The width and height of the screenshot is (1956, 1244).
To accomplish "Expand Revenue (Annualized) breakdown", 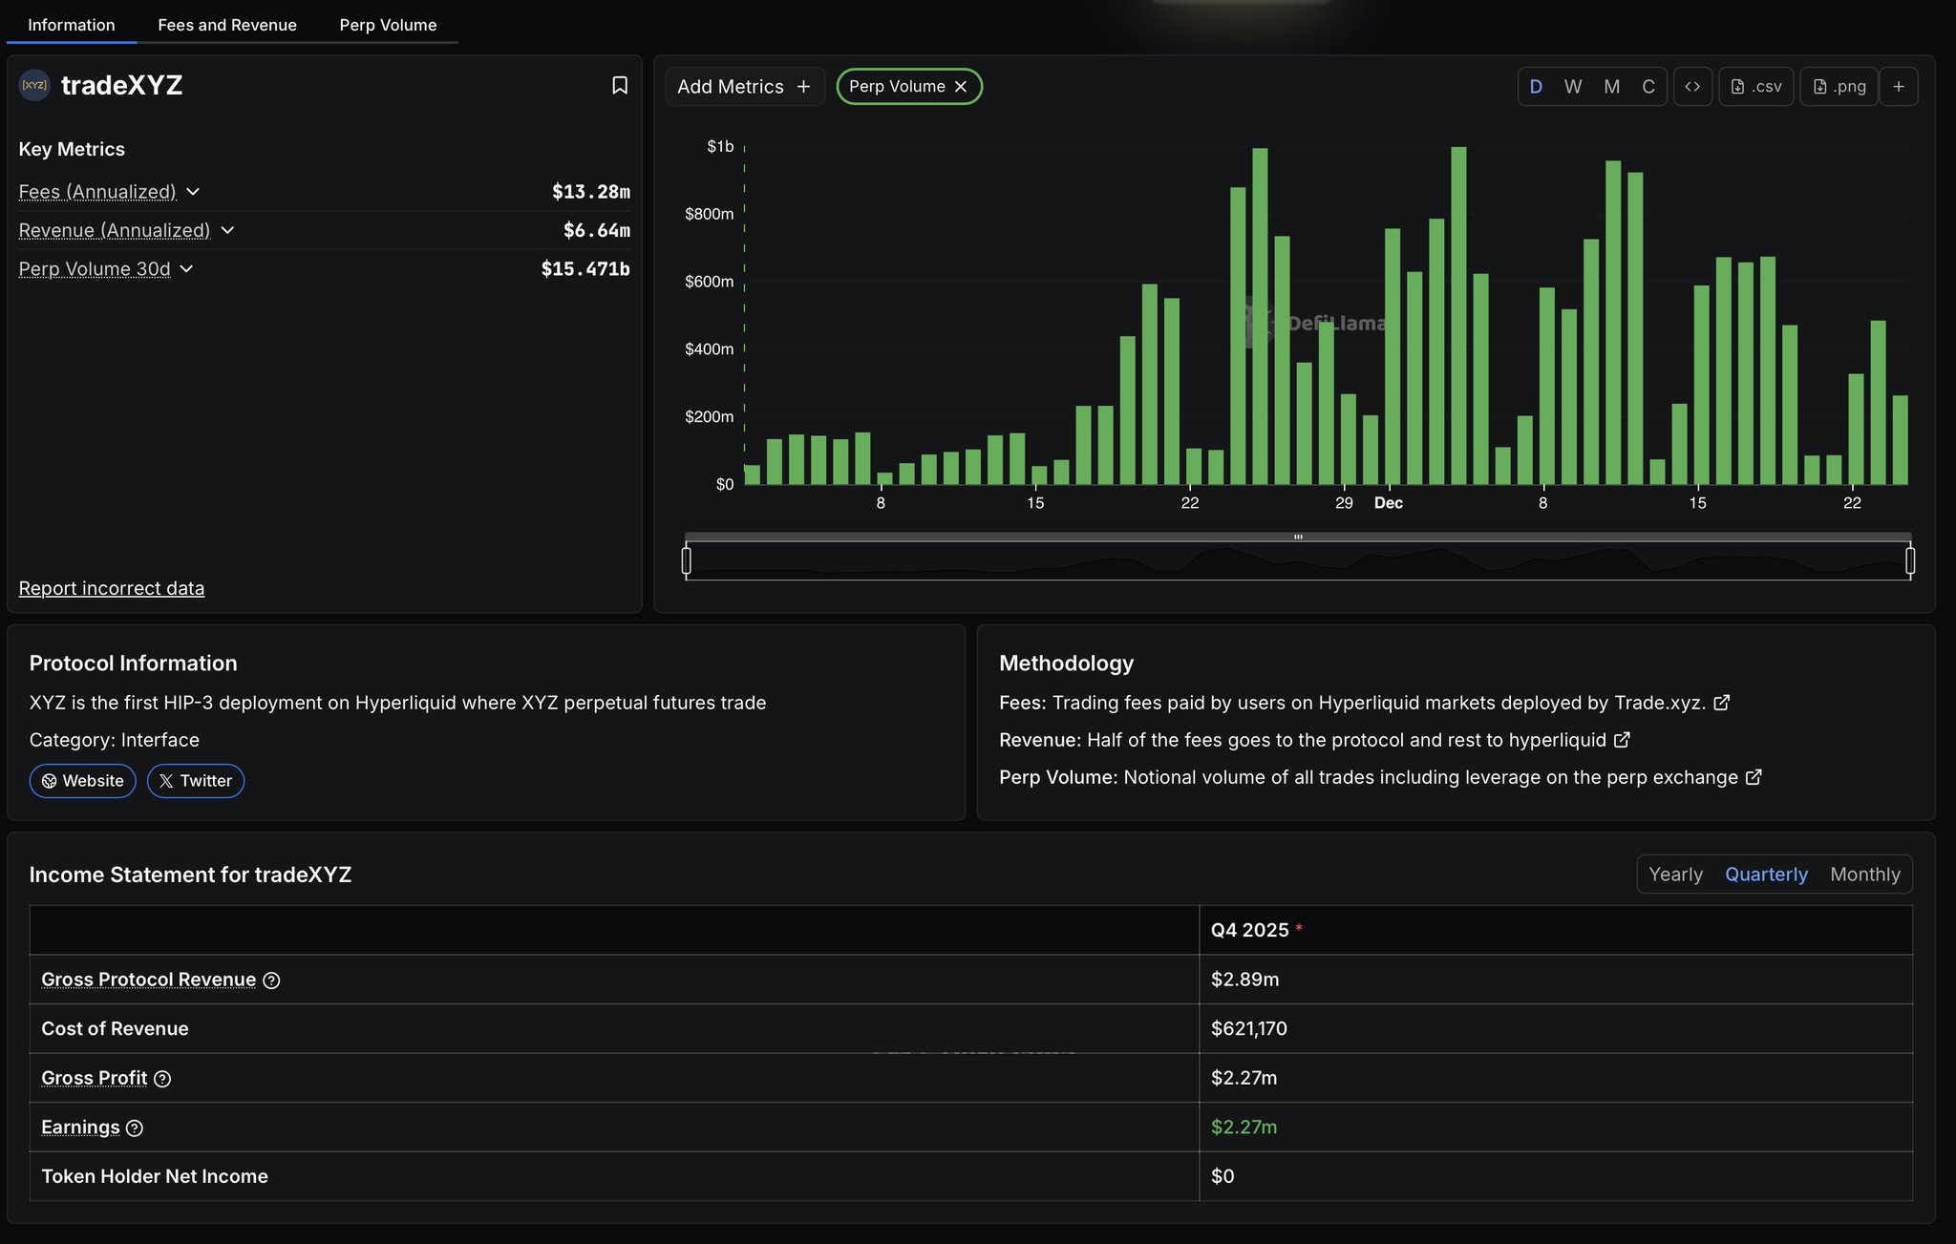I will click(x=227, y=230).
